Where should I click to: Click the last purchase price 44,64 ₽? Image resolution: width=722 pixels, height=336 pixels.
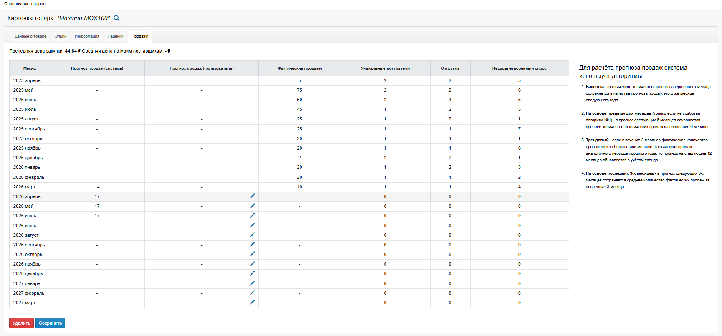(x=73, y=51)
